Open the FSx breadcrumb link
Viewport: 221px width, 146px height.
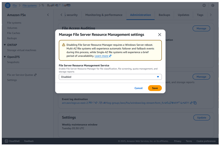(x=15, y=5)
